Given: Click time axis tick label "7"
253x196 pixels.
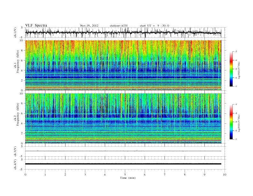Looking at the screenshot, I should point(165,175).
